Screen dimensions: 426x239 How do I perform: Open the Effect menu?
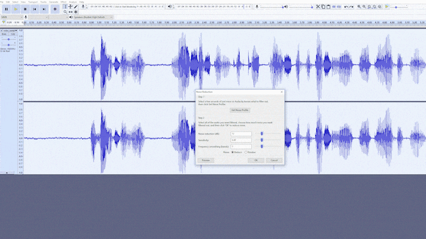coord(63,2)
